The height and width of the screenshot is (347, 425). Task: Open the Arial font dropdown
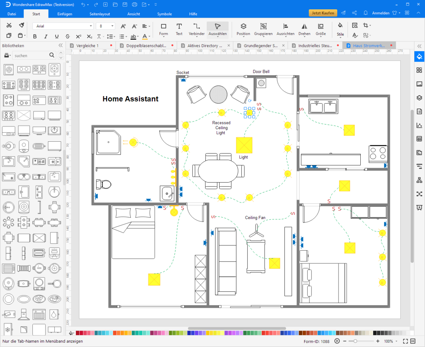pos(63,26)
